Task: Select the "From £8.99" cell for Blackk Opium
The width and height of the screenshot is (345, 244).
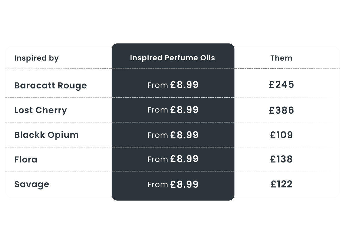Action: click(x=173, y=135)
